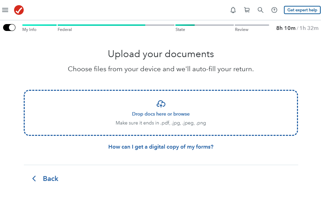Open the shopping cart
This screenshot has height=205, width=321.
(247, 10)
